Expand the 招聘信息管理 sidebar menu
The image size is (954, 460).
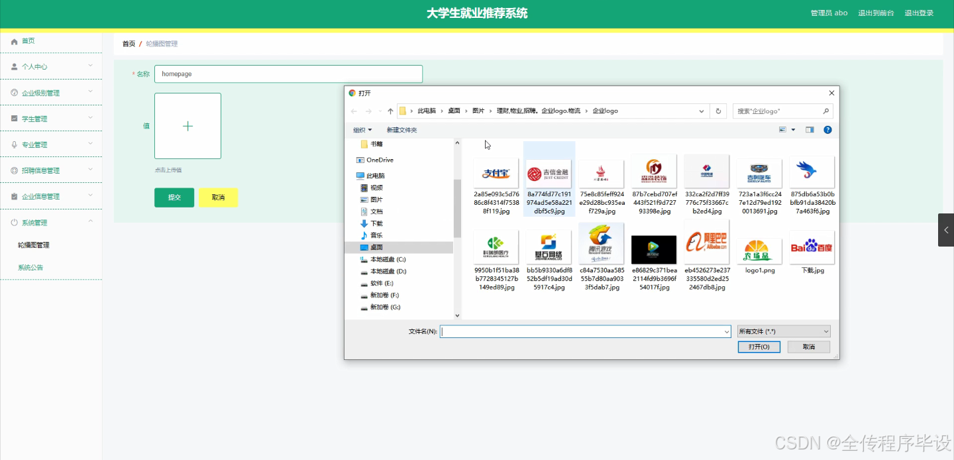(51, 170)
